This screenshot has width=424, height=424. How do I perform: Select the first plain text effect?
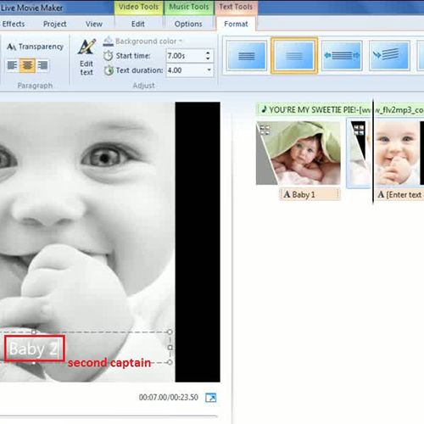tap(247, 56)
